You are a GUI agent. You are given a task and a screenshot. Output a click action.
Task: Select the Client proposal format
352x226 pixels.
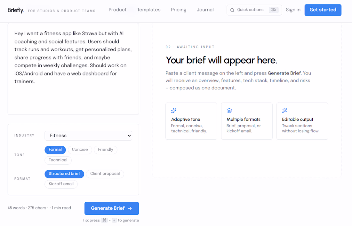pyautogui.click(x=105, y=174)
